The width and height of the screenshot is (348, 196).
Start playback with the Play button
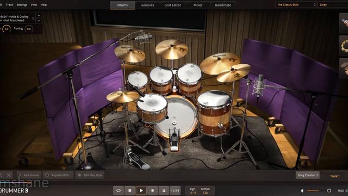click(141, 191)
